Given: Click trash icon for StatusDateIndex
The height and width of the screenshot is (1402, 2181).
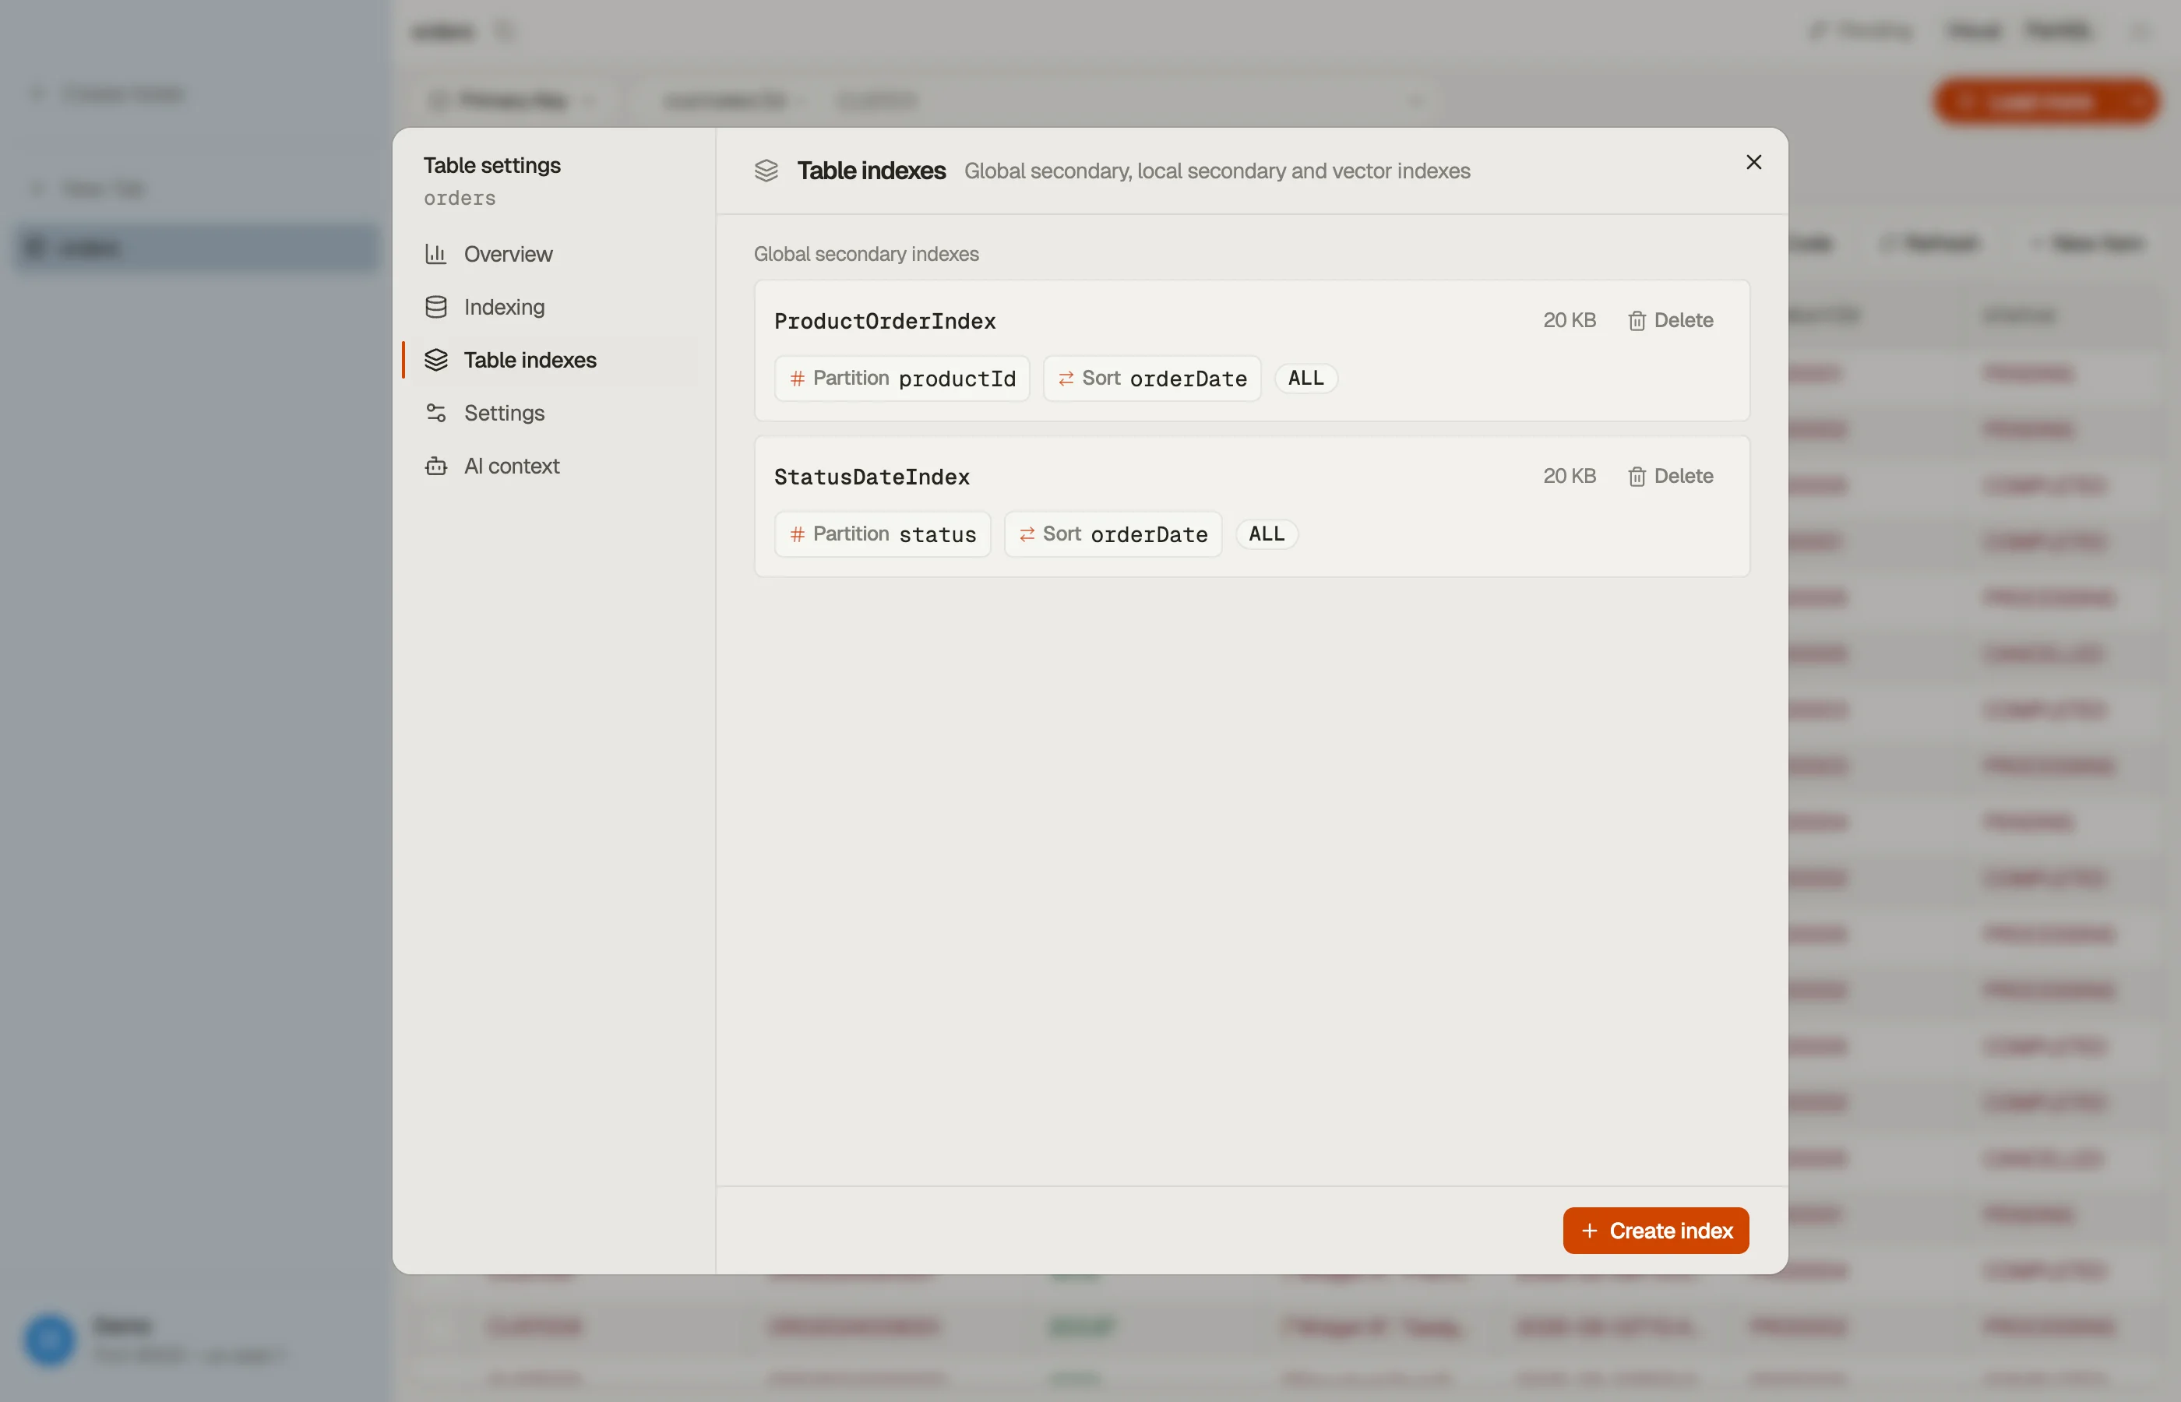Looking at the screenshot, I should pyautogui.click(x=1637, y=476).
